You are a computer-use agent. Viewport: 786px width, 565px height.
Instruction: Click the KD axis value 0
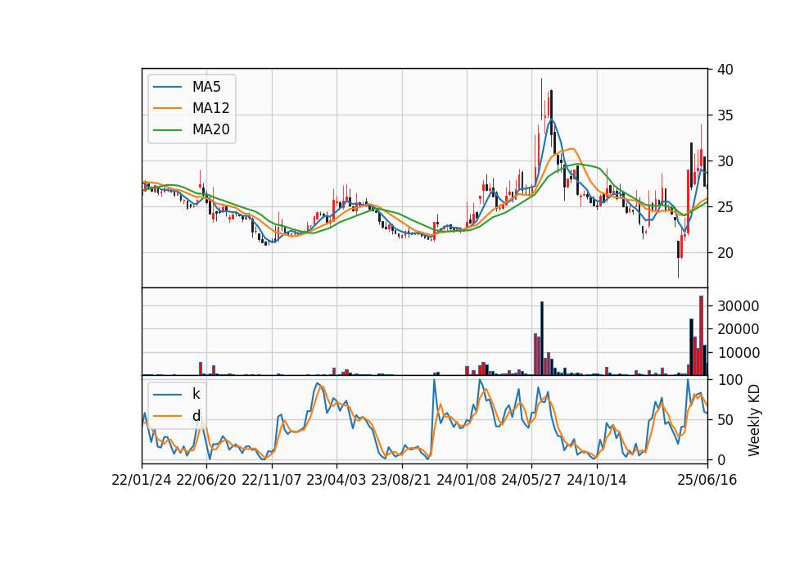(720, 459)
